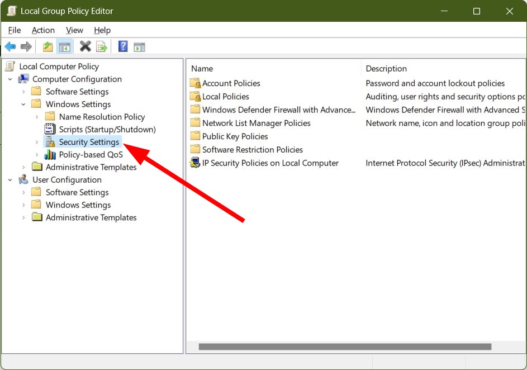Toggle the Show/Hide Action Pane icon
This screenshot has width=527, height=370.
[139, 46]
